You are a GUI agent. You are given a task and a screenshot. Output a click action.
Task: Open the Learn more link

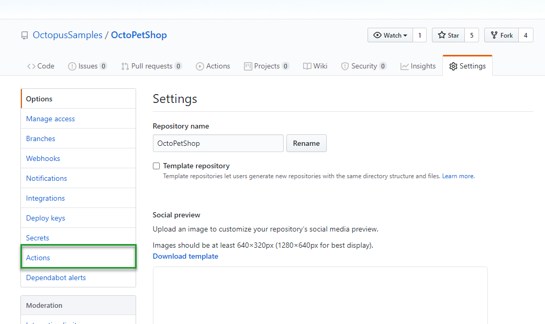[458, 177]
